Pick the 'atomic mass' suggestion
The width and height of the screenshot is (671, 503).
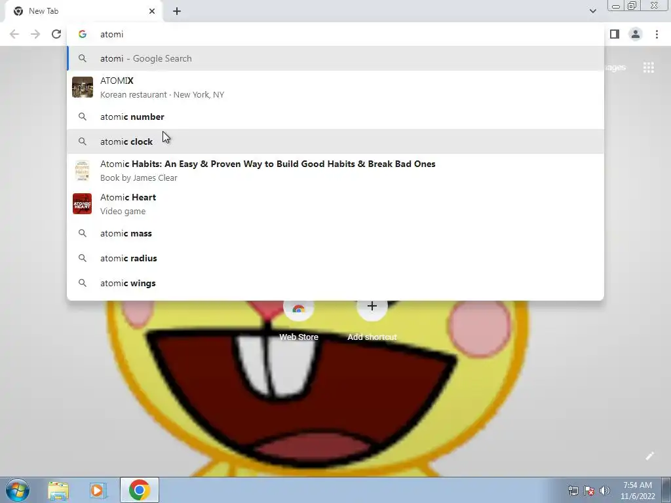tap(335, 234)
